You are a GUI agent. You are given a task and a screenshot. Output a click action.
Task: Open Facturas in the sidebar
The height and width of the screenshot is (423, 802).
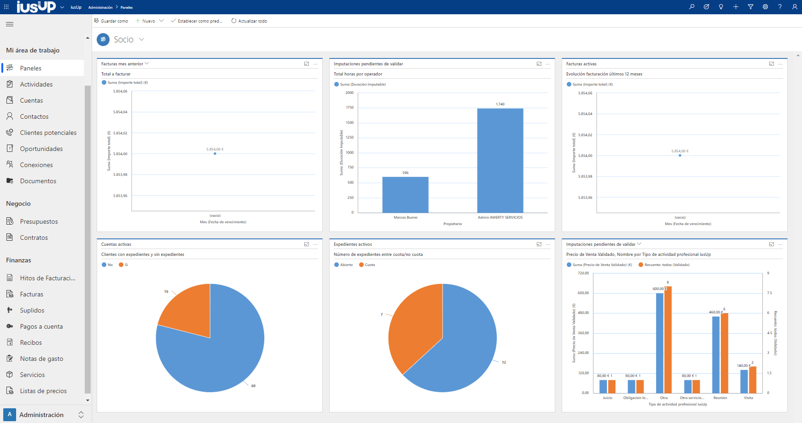coord(42,294)
